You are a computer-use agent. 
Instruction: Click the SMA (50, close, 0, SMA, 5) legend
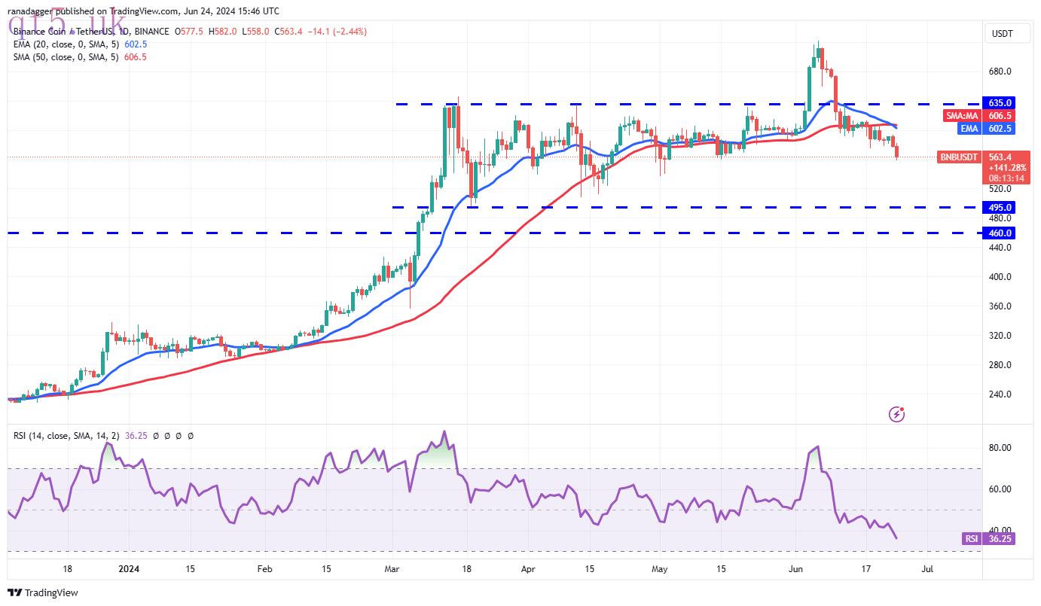click(x=66, y=57)
